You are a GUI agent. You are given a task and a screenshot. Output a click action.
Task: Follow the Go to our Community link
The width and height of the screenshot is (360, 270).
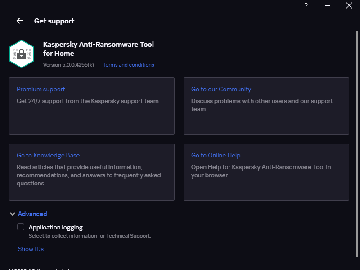pyautogui.click(x=221, y=89)
